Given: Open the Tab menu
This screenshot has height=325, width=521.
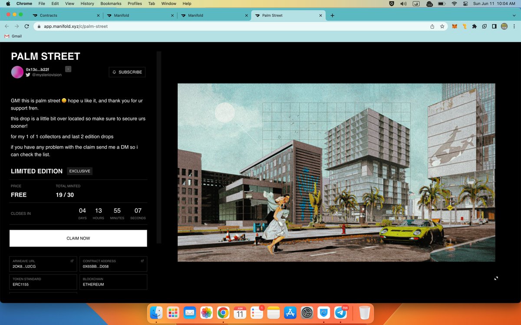Looking at the screenshot, I should pos(152,3).
